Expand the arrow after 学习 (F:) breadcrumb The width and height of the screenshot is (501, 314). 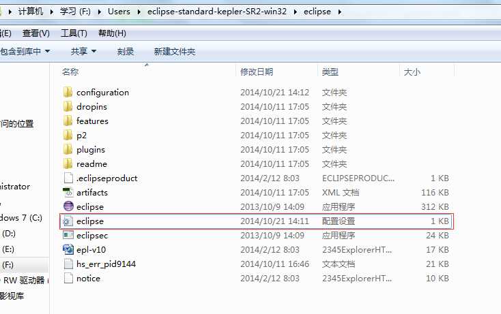click(x=100, y=12)
